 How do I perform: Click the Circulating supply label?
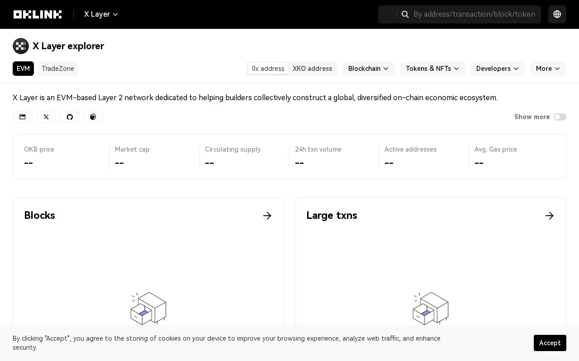(x=233, y=149)
